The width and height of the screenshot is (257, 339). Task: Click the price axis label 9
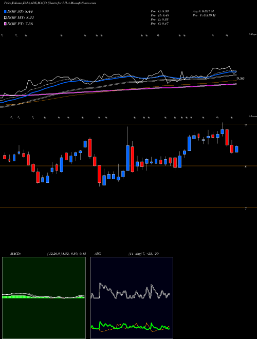(246, 125)
